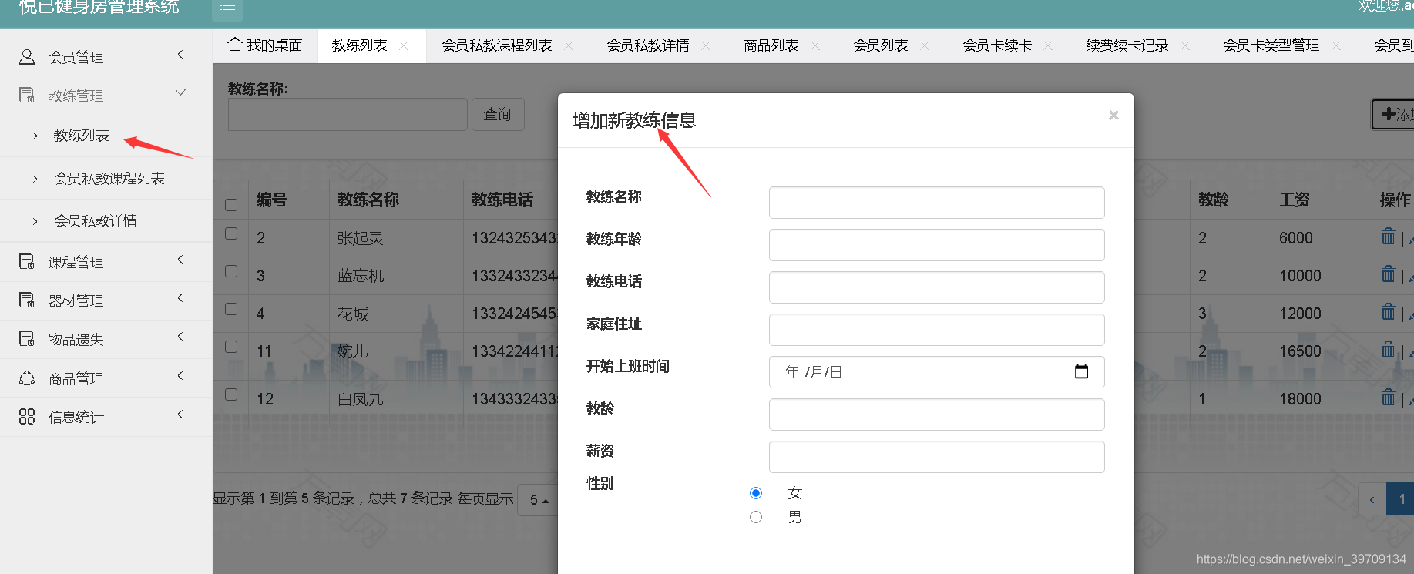The image size is (1414, 574).
Task: Check the checkbox for row 白凤九
Action: 231,394
